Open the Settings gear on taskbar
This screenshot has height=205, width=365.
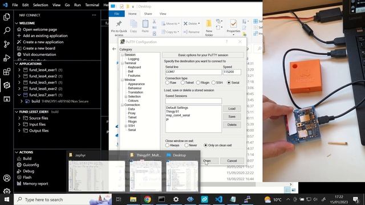[x=176, y=199]
